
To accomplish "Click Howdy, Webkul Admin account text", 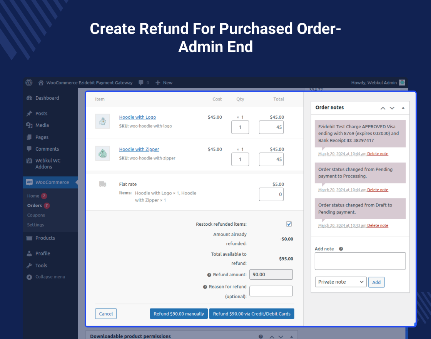I will pos(374,82).
